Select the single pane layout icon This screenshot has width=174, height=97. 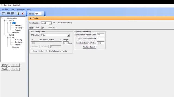click(x=4, y=14)
